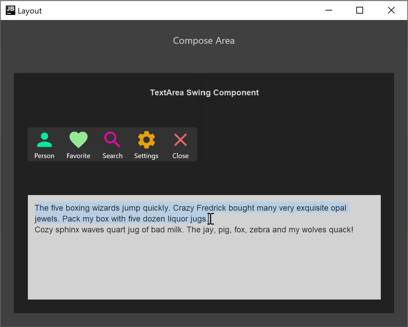Close the Layout window
Screen dimensions: 408x327
tap(391, 11)
